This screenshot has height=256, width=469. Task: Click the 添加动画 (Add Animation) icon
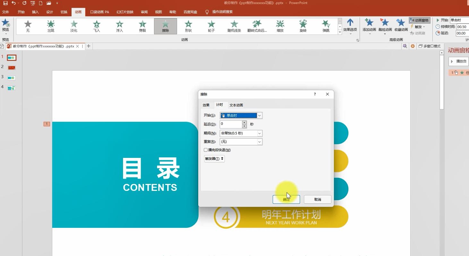[x=369, y=24]
